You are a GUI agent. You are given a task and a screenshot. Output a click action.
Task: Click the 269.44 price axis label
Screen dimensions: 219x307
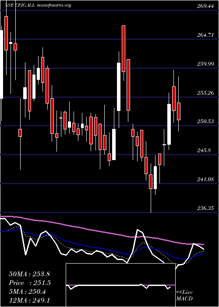click(x=205, y=6)
